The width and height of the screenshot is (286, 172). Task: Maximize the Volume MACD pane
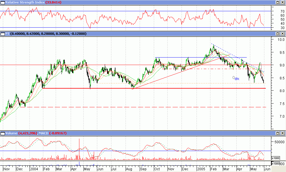(x=278, y=133)
